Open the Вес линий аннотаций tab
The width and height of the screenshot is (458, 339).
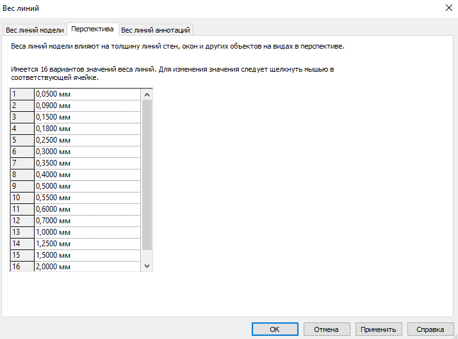(156, 30)
